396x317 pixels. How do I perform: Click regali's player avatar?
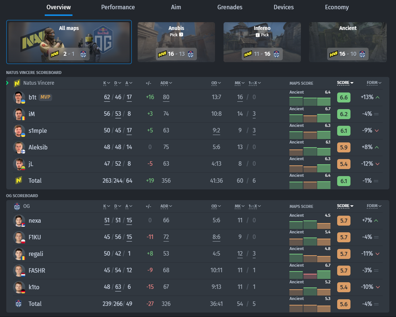pyautogui.click(x=19, y=254)
